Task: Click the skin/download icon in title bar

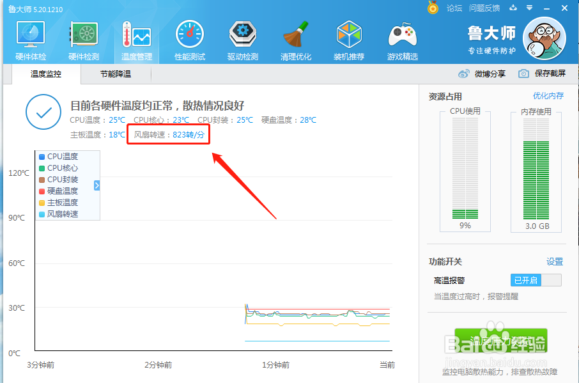Action: pos(513,8)
